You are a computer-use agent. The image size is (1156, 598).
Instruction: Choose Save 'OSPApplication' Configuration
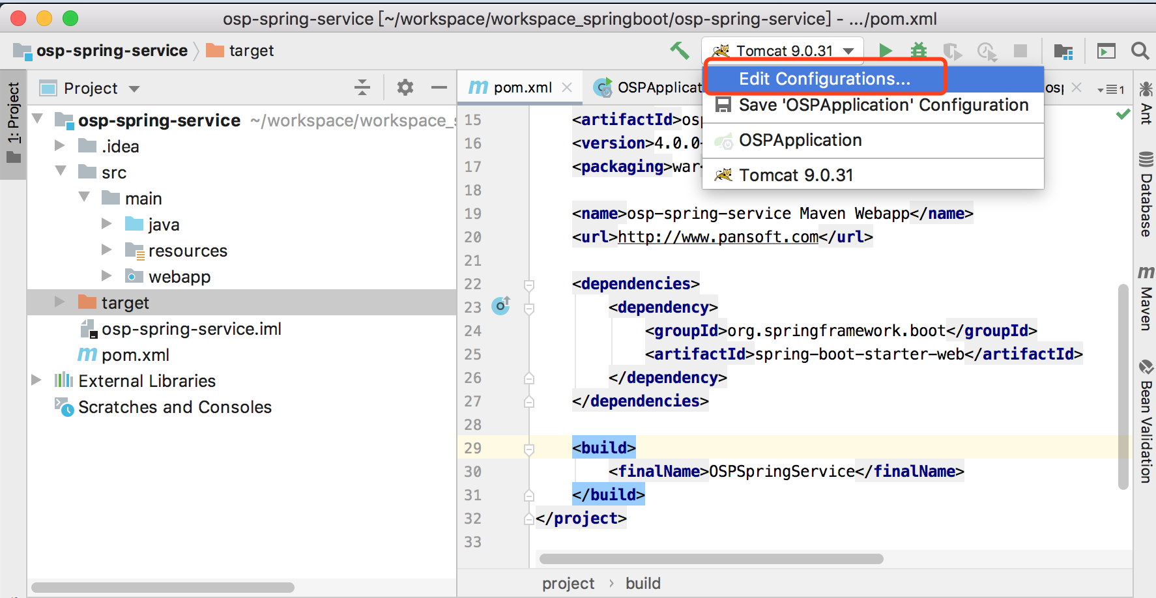click(x=874, y=105)
